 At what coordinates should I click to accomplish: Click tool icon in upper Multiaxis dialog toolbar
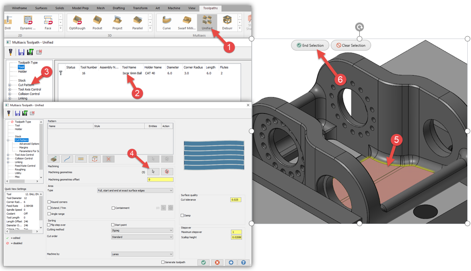(x=11, y=52)
